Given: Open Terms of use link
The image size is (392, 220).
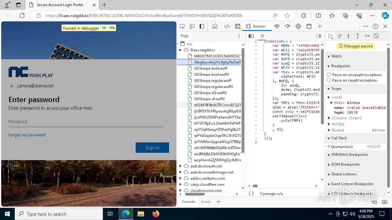Looking at the screenshot, I should 112,202.
